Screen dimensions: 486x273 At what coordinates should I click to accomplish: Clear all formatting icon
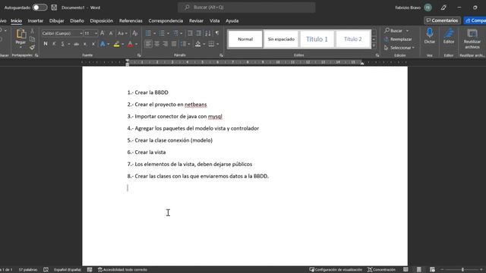pos(135,33)
